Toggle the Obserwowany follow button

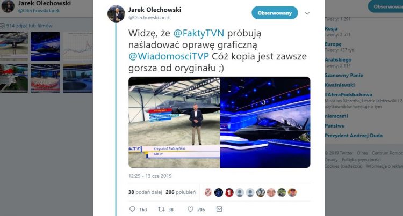point(275,13)
